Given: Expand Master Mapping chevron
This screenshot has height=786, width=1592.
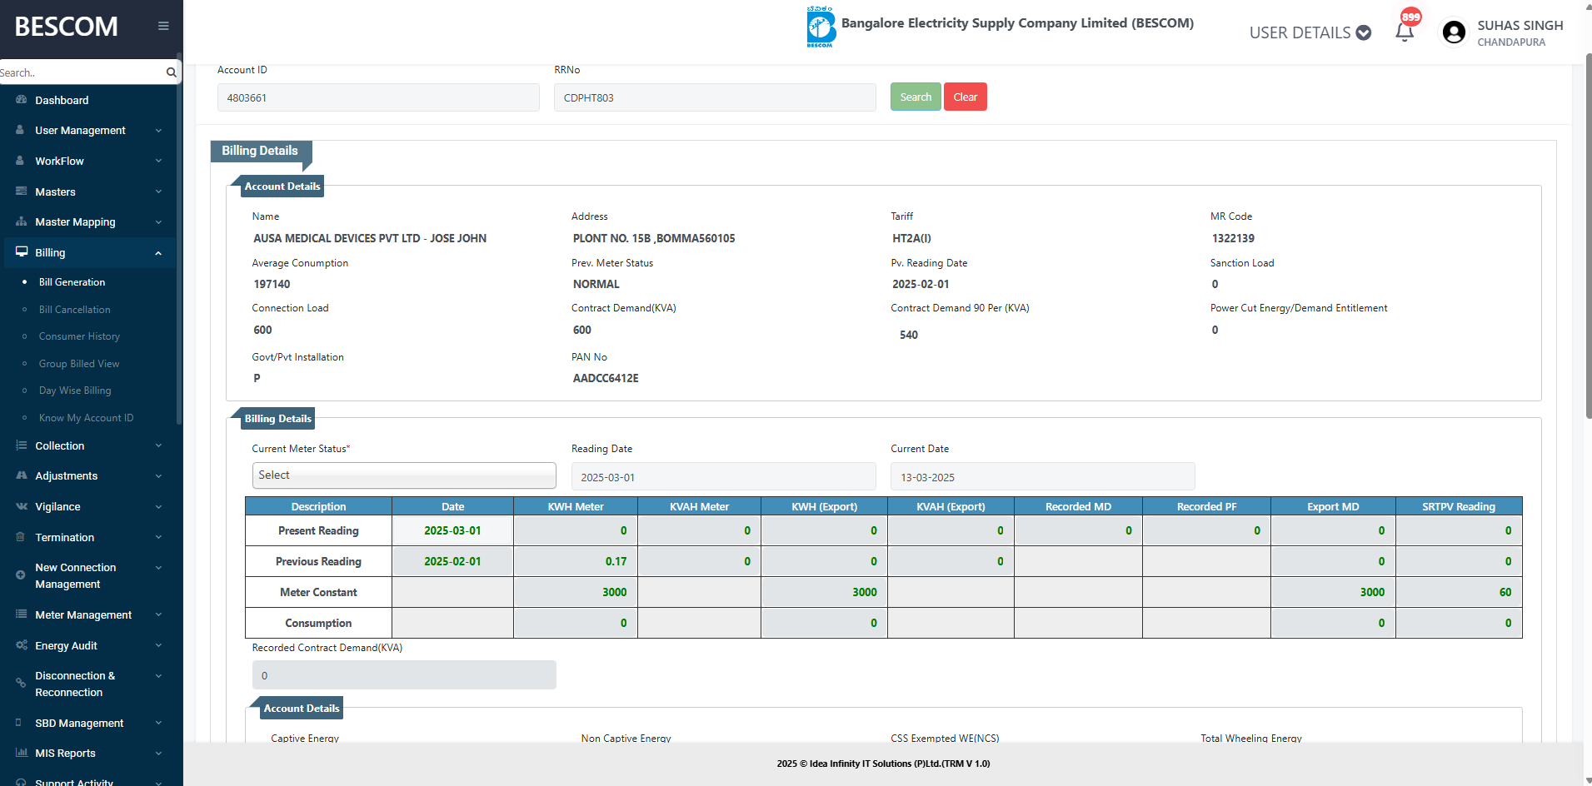Looking at the screenshot, I should tap(158, 222).
